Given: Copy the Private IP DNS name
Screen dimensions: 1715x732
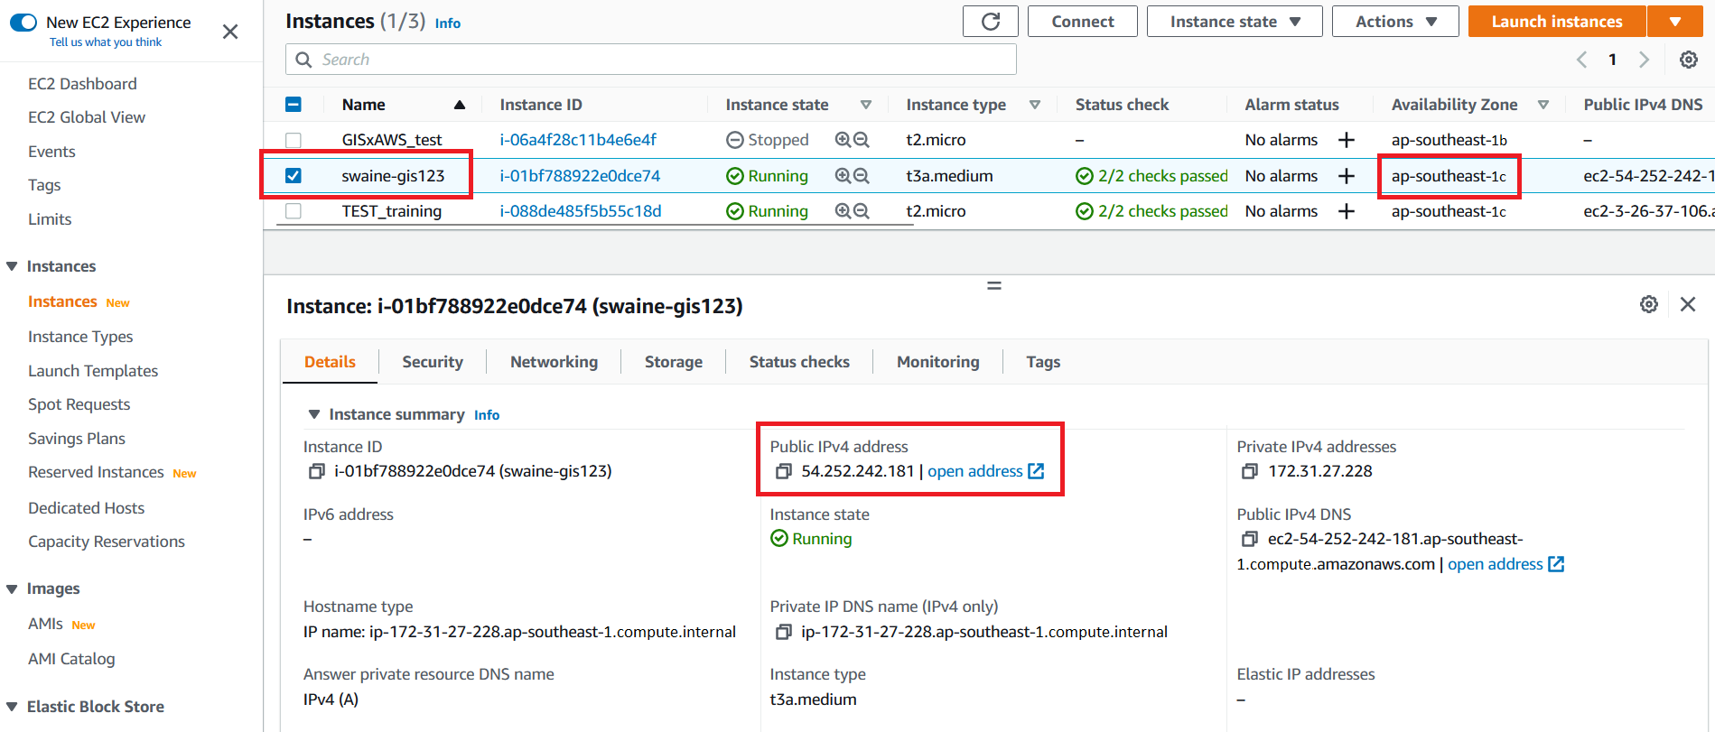Looking at the screenshot, I should [784, 632].
